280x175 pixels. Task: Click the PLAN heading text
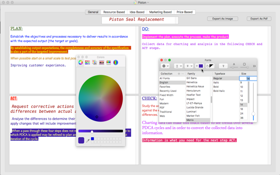point(17,29)
